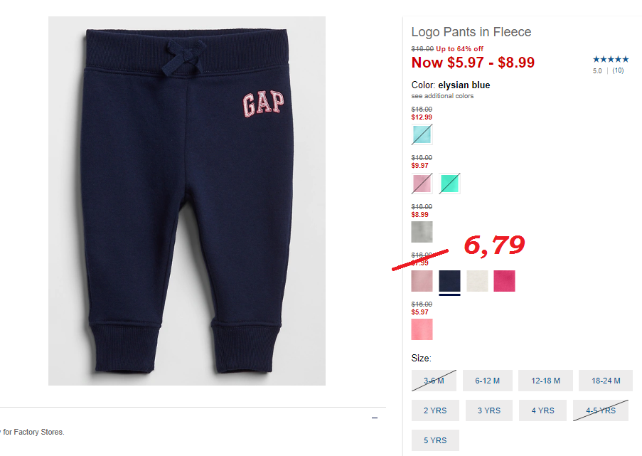Select size 3 YRS
642x456 pixels.
(x=489, y=410)
